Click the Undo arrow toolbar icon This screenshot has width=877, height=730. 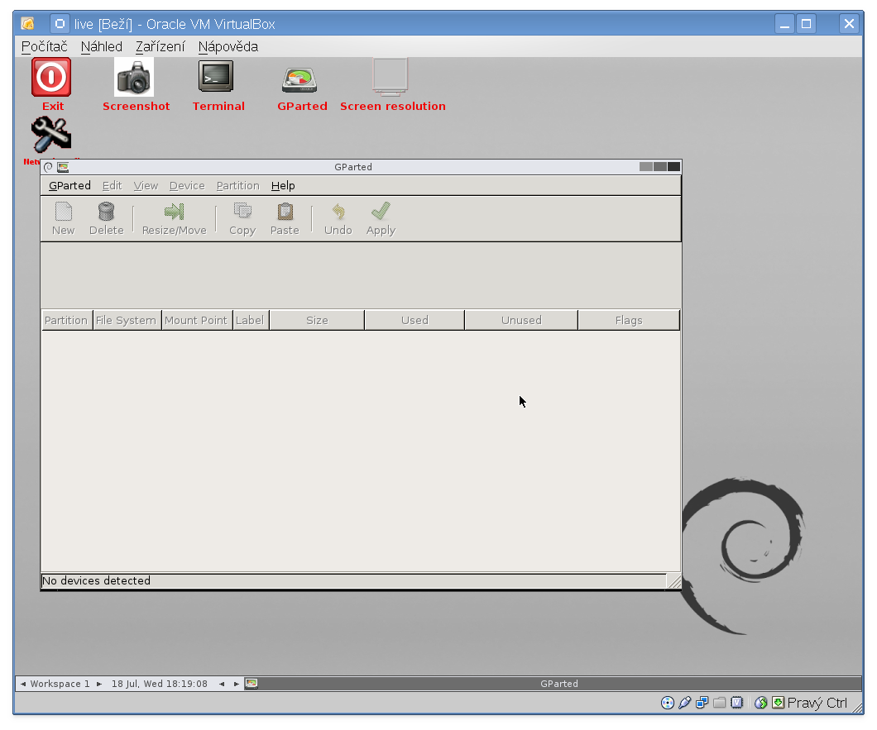[x=338, y=212]
